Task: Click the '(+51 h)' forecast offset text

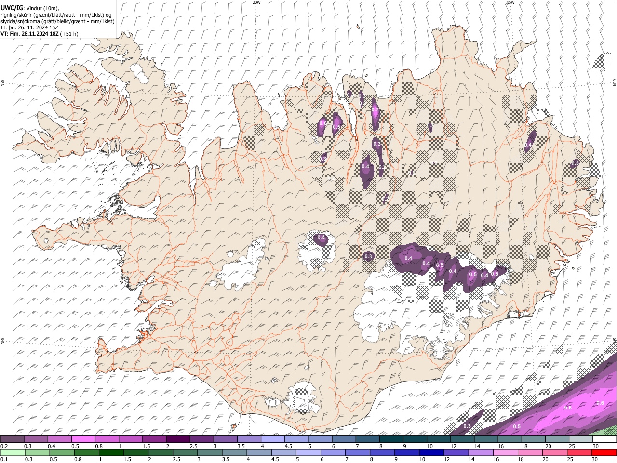Action: (x=69, y=34)
